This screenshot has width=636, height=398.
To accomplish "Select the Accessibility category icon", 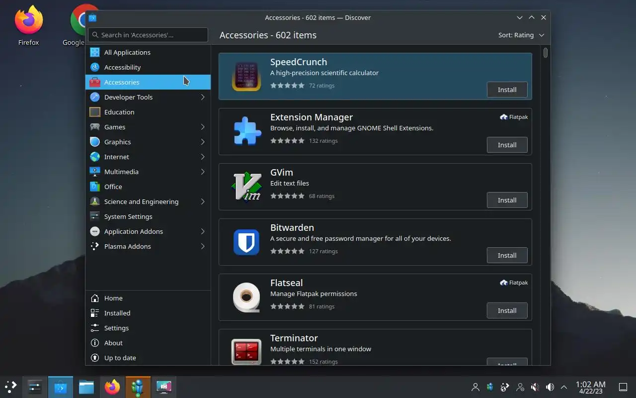I will [95, 67].
